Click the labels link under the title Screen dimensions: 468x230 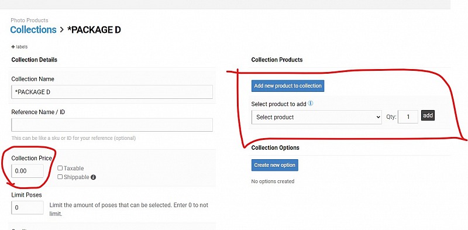[22, 47]
